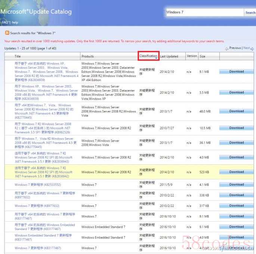The height and width of the screenshot is (254, 256).
Task: Sort results by Last Updated column header
Action: (169, 56)
